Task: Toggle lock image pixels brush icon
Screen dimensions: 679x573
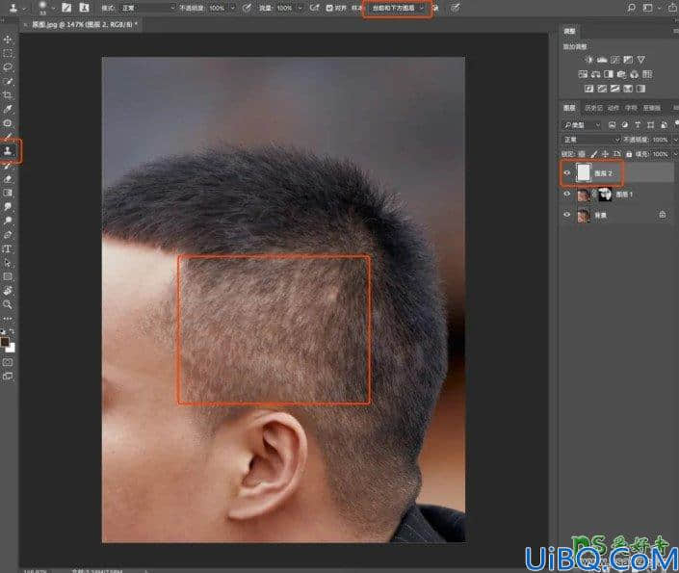Action: 593,154
